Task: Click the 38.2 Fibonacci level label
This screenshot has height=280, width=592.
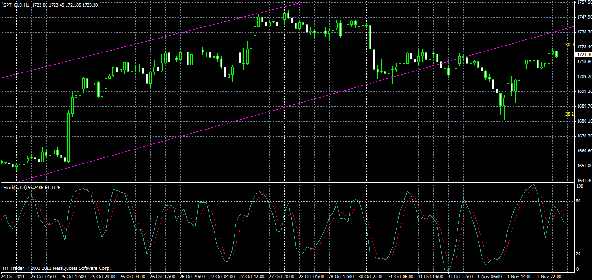Action: click(570, 114)
